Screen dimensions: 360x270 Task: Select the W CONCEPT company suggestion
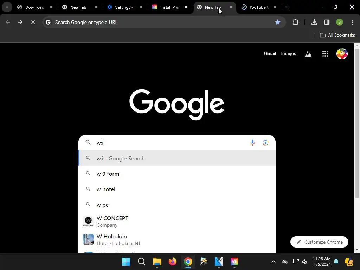(177, 221)
